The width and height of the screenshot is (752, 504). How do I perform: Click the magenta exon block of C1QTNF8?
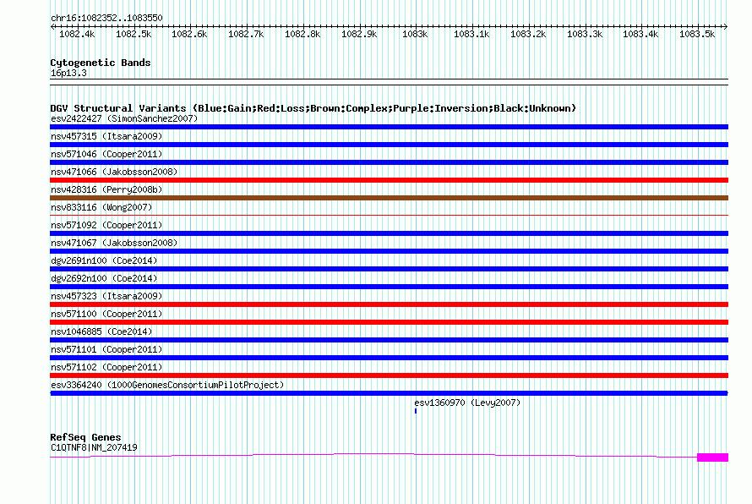pyautogui.click(x=712, y=457)
